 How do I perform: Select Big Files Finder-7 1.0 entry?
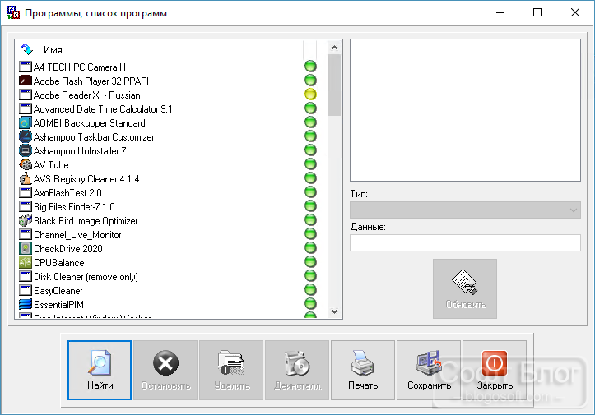pos(74,207)
